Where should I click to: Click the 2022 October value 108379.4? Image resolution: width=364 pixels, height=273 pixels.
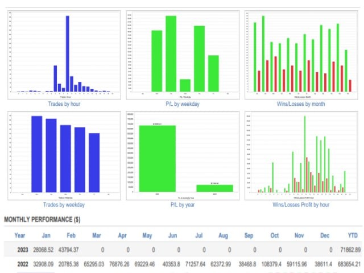pos(271,264)
